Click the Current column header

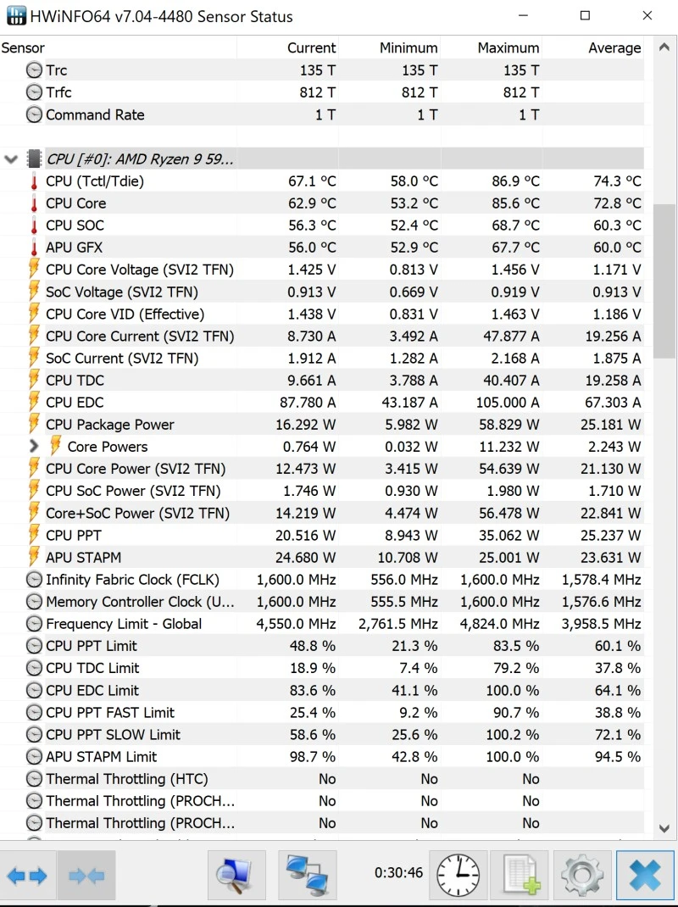click(311, 48)
